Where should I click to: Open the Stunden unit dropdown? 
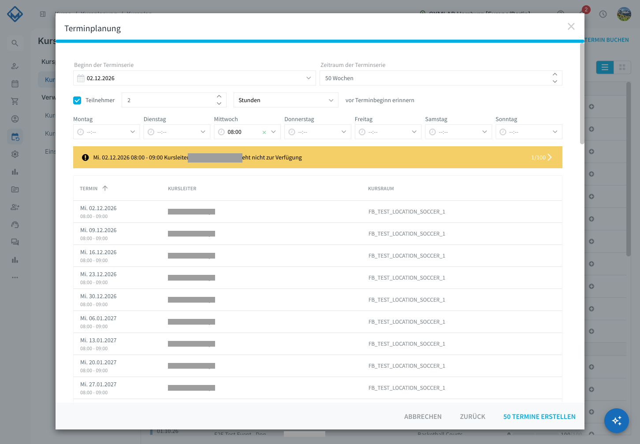[286, 100]
